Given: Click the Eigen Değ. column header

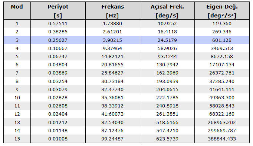Looking at the screenshot, I should point(222,11).
